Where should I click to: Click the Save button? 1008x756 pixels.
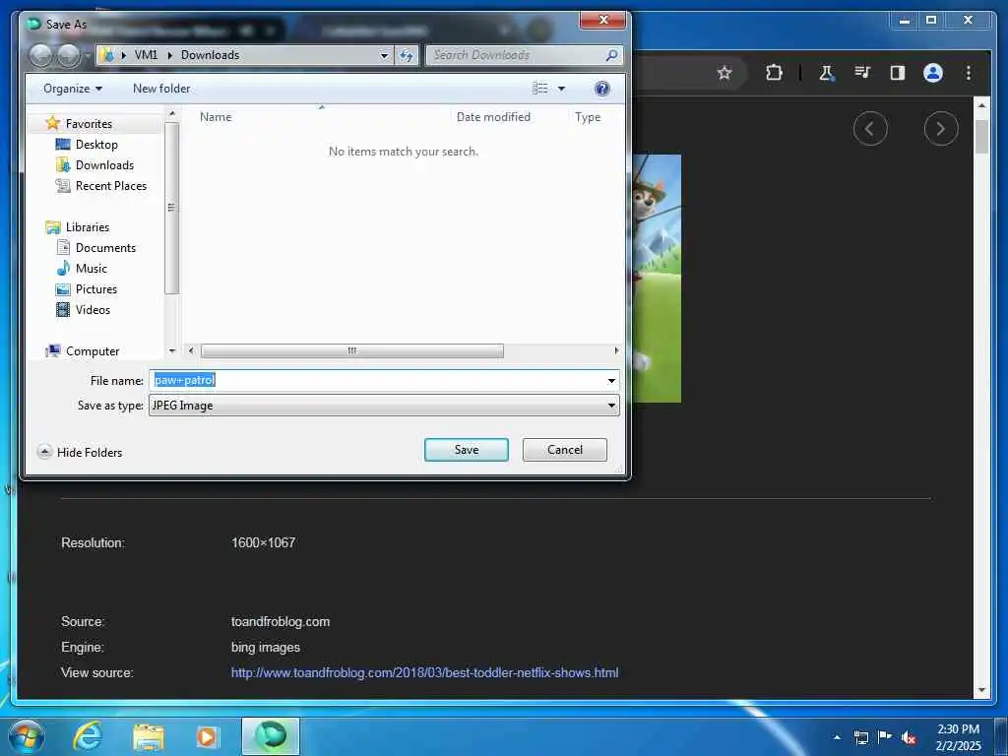[466, 450]
